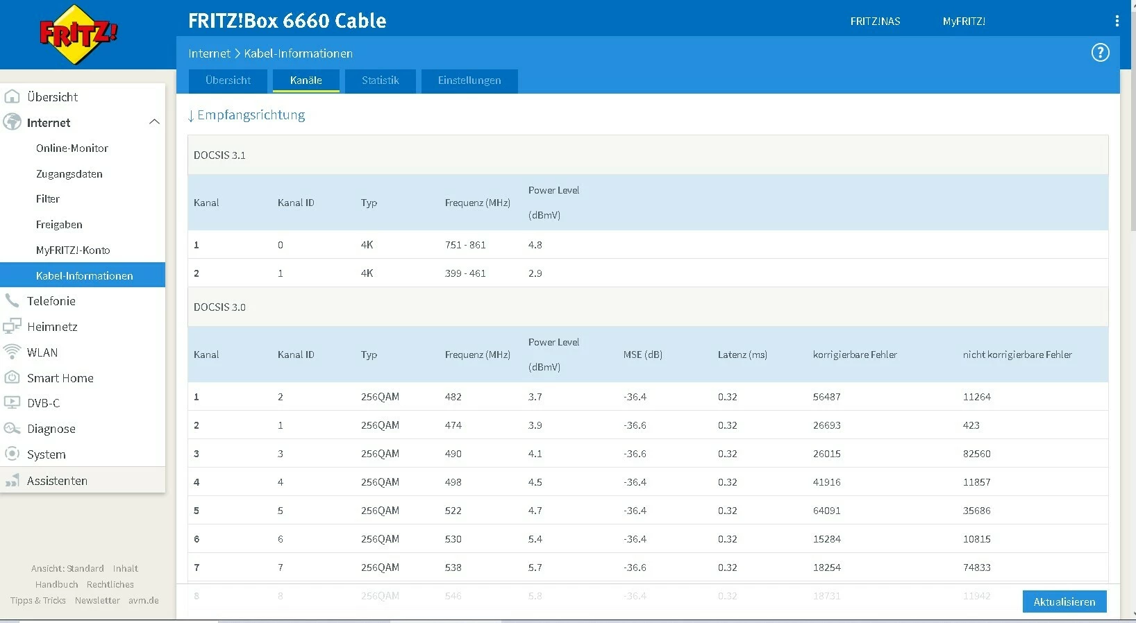
Task: Open FRITZ!NAS link in header
Action: point(875,22)
